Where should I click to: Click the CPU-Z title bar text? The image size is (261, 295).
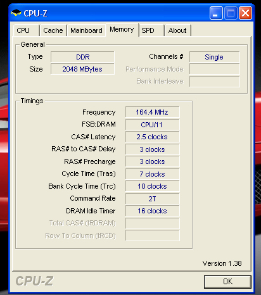(x=35, y=13)
